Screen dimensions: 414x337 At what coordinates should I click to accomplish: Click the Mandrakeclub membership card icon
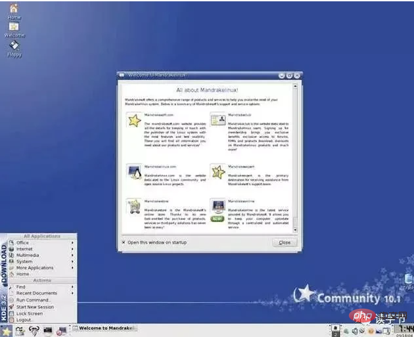point(218,121)
